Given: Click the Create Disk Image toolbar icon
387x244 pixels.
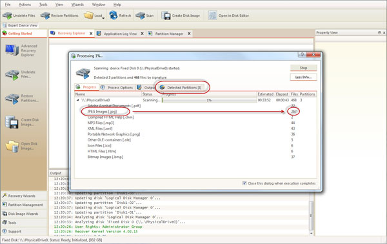Looking at the screenshot, I should (166, 15).
